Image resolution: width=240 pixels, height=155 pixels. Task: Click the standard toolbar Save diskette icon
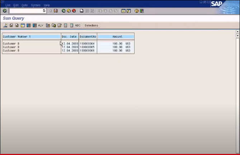(x=56, y=11)
